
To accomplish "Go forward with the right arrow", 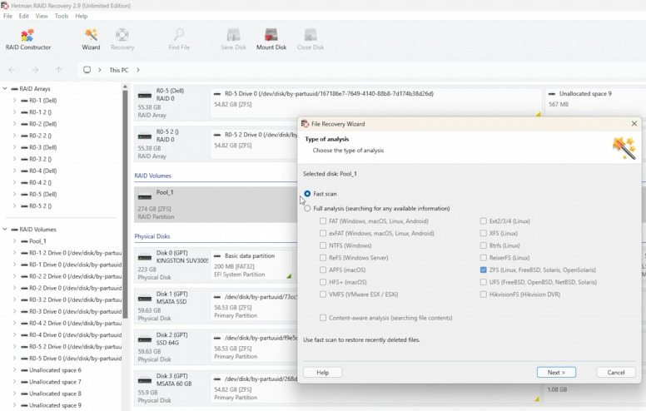I will (x=36, y=70).
